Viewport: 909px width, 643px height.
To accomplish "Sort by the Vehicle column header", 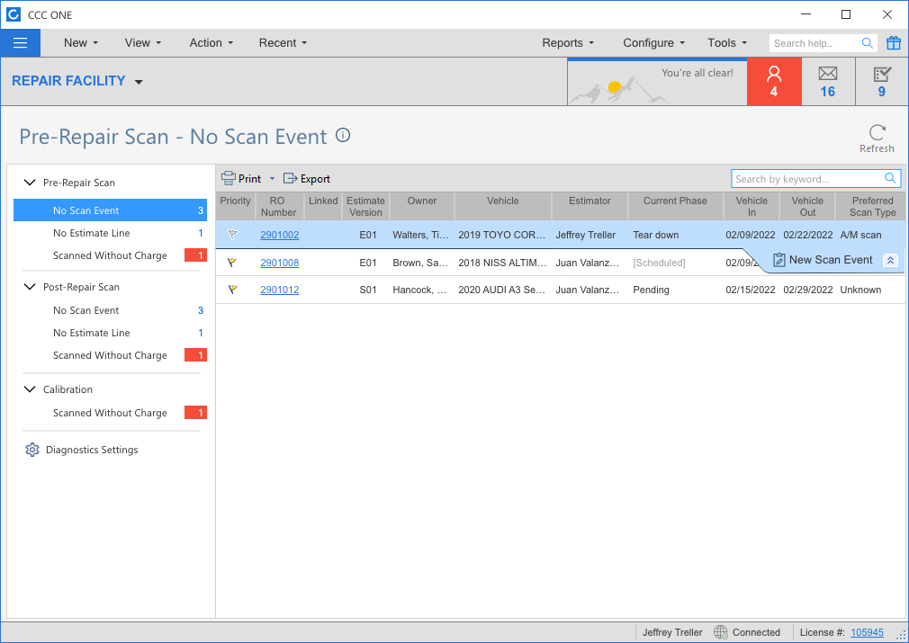I will (502, 206).
